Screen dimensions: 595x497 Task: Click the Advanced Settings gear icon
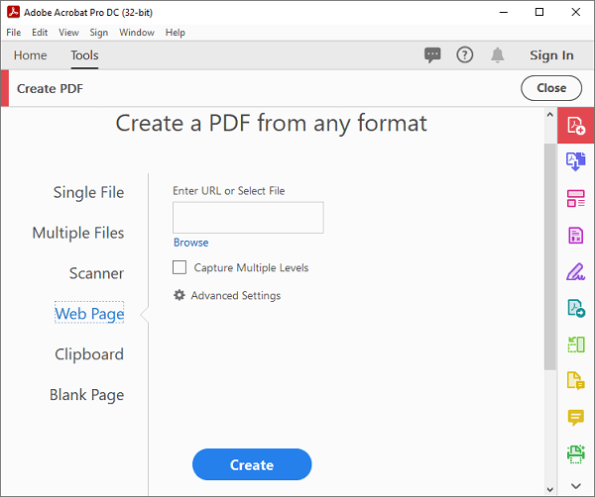pos(179,295)
